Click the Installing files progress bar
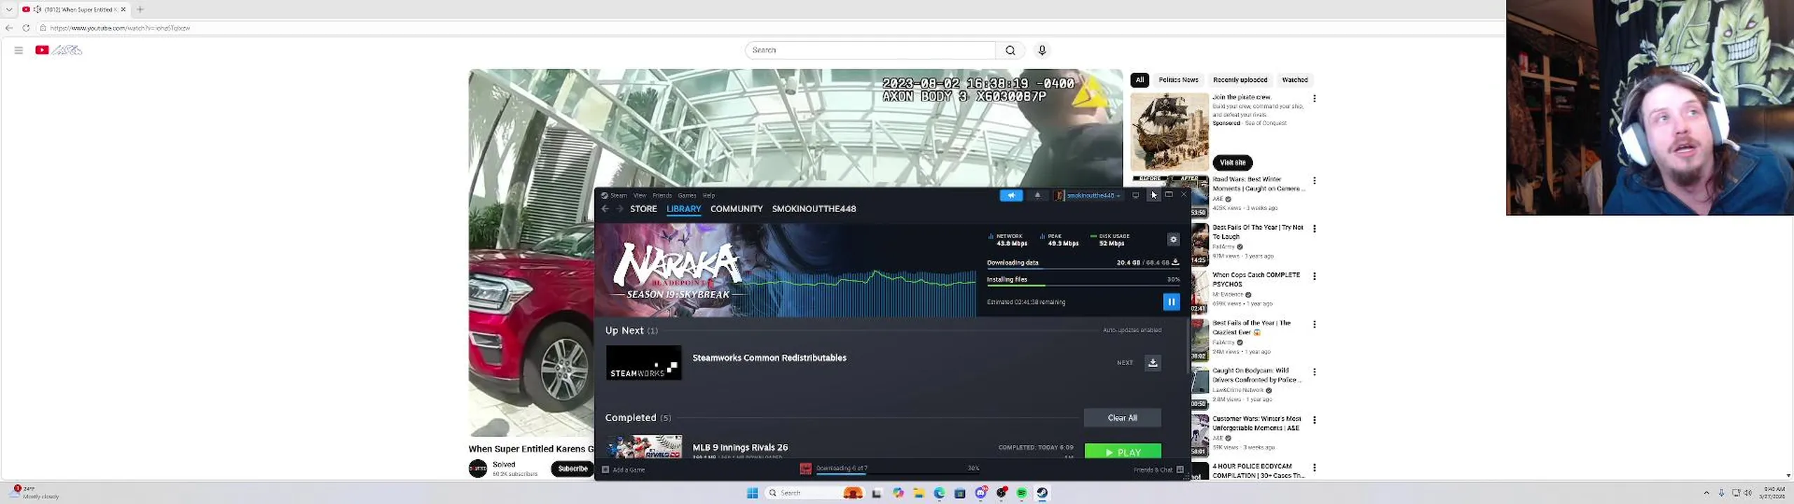Image resolution: width=1794 pixels, height=504 pixels. (1083, 286)
